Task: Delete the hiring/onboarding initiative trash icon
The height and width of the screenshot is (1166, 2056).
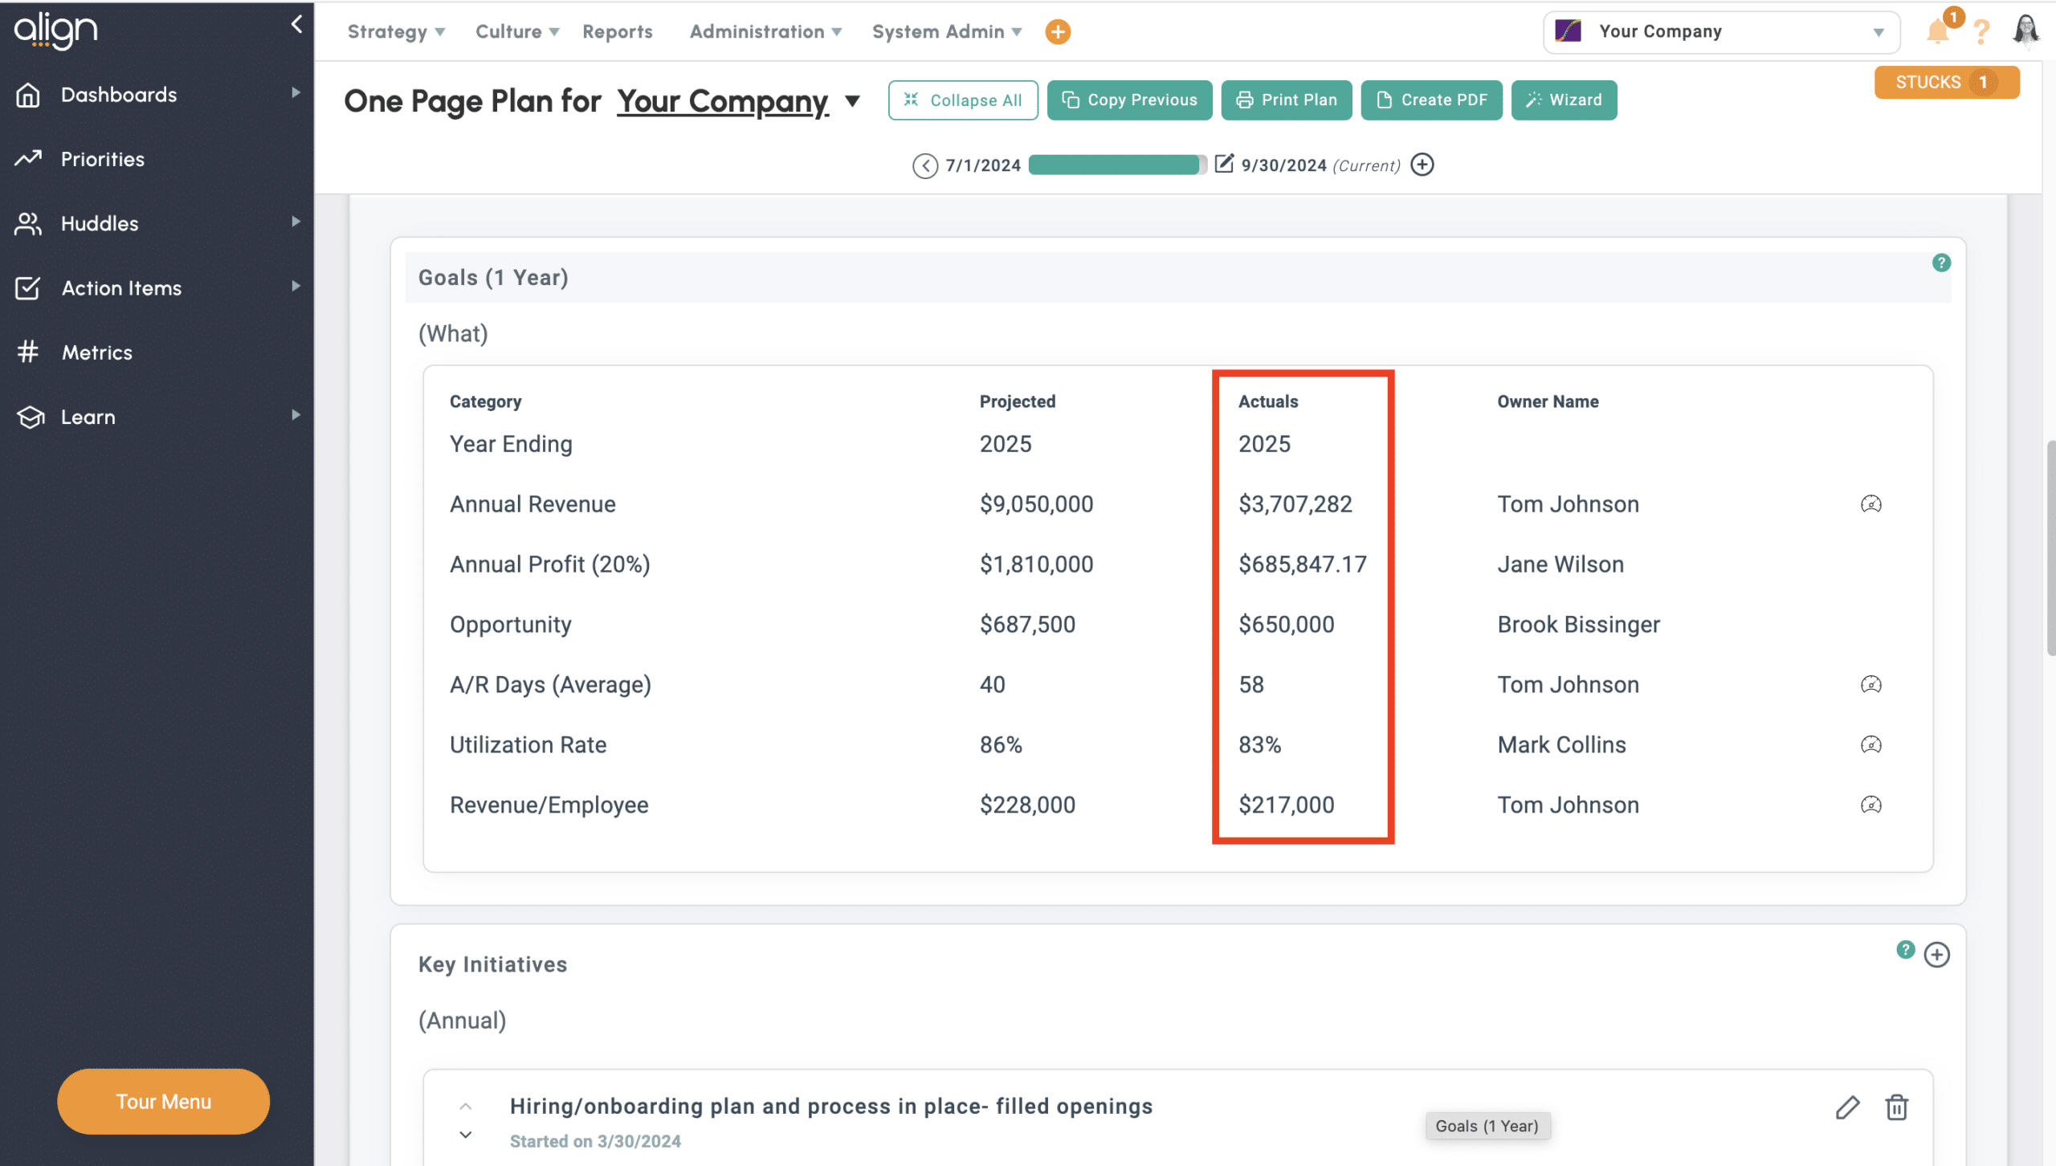Action: pyautogui.click(x=1896, y=1107)
